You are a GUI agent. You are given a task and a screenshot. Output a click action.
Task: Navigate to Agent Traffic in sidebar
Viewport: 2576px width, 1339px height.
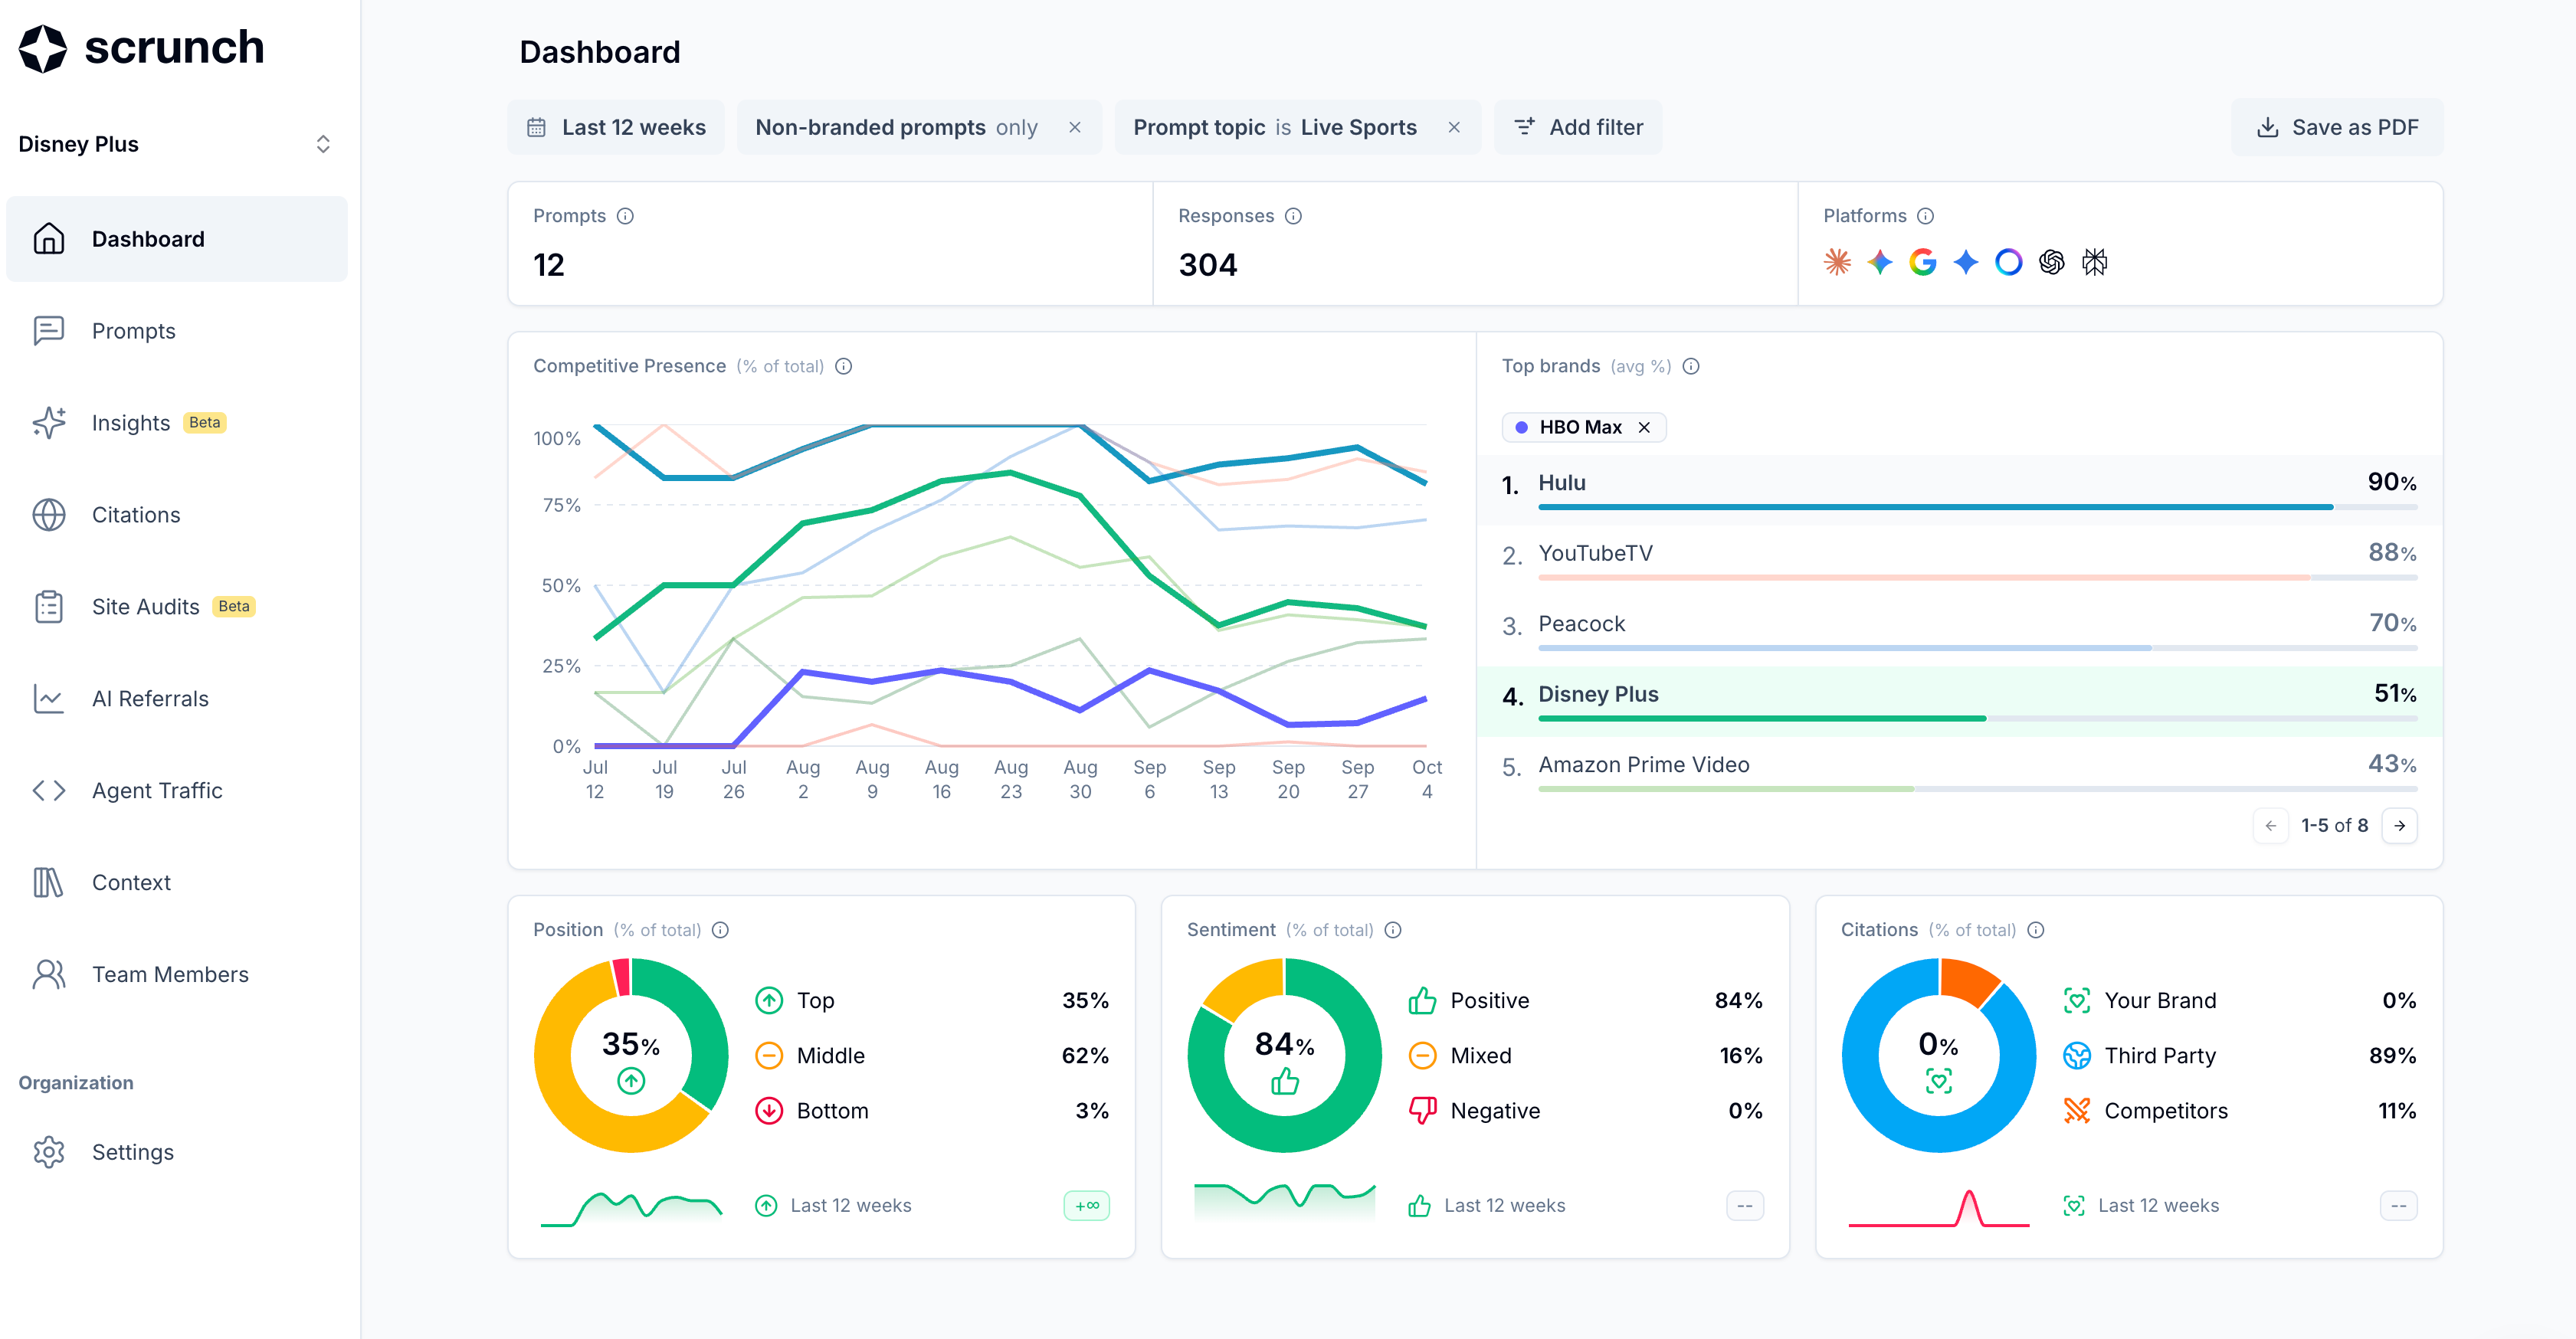(157, 791)
